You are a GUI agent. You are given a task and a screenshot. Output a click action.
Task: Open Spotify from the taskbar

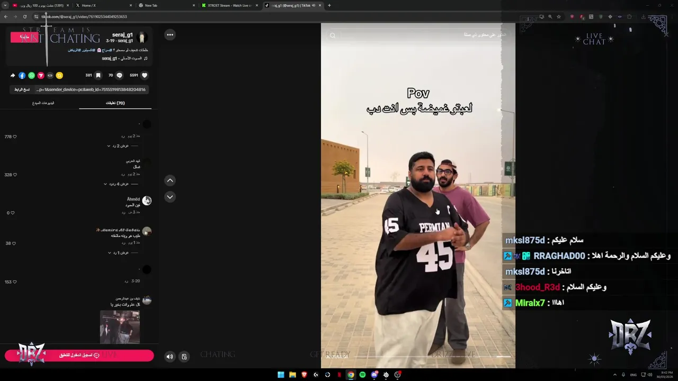pyautogui.click(x=362, y=375)
